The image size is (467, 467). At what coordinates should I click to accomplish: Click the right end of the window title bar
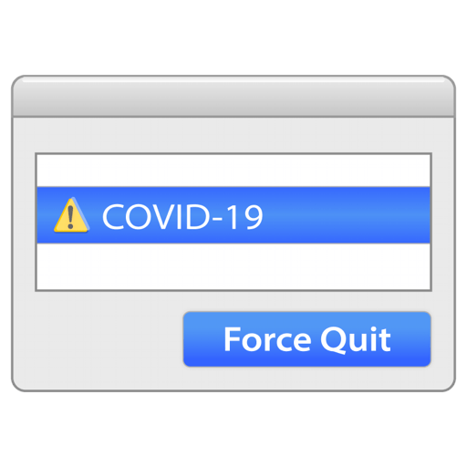point(426,97)
